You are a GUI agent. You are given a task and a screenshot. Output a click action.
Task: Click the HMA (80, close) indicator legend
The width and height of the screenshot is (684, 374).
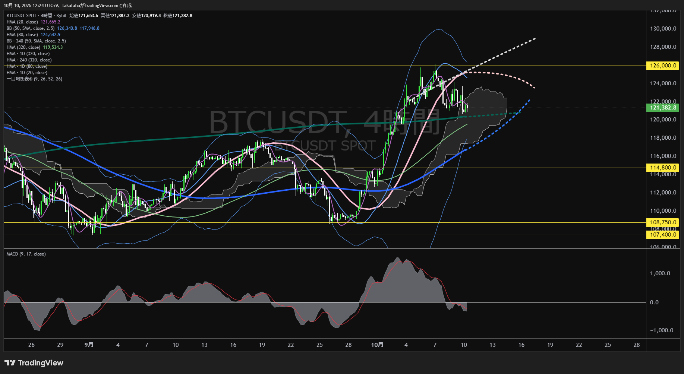pyautogui.click(x=22, y=35)
